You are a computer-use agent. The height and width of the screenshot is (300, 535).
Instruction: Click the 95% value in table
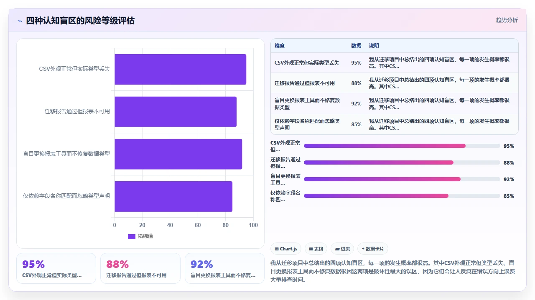356,63
